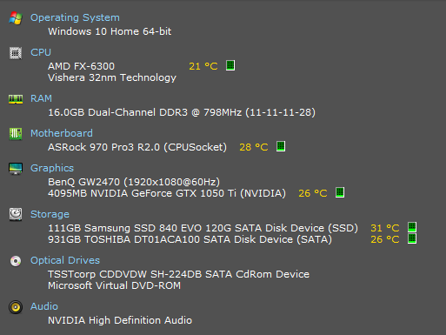Click the CPU chip icon
The height and width of the screenshot is (335, 446).
[x=16, y=53]
